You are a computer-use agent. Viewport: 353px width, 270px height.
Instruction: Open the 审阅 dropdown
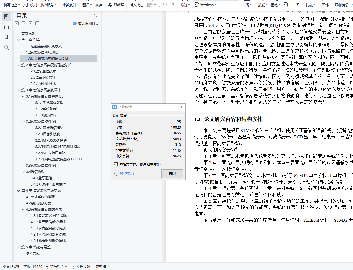click(x=247, y=5)
